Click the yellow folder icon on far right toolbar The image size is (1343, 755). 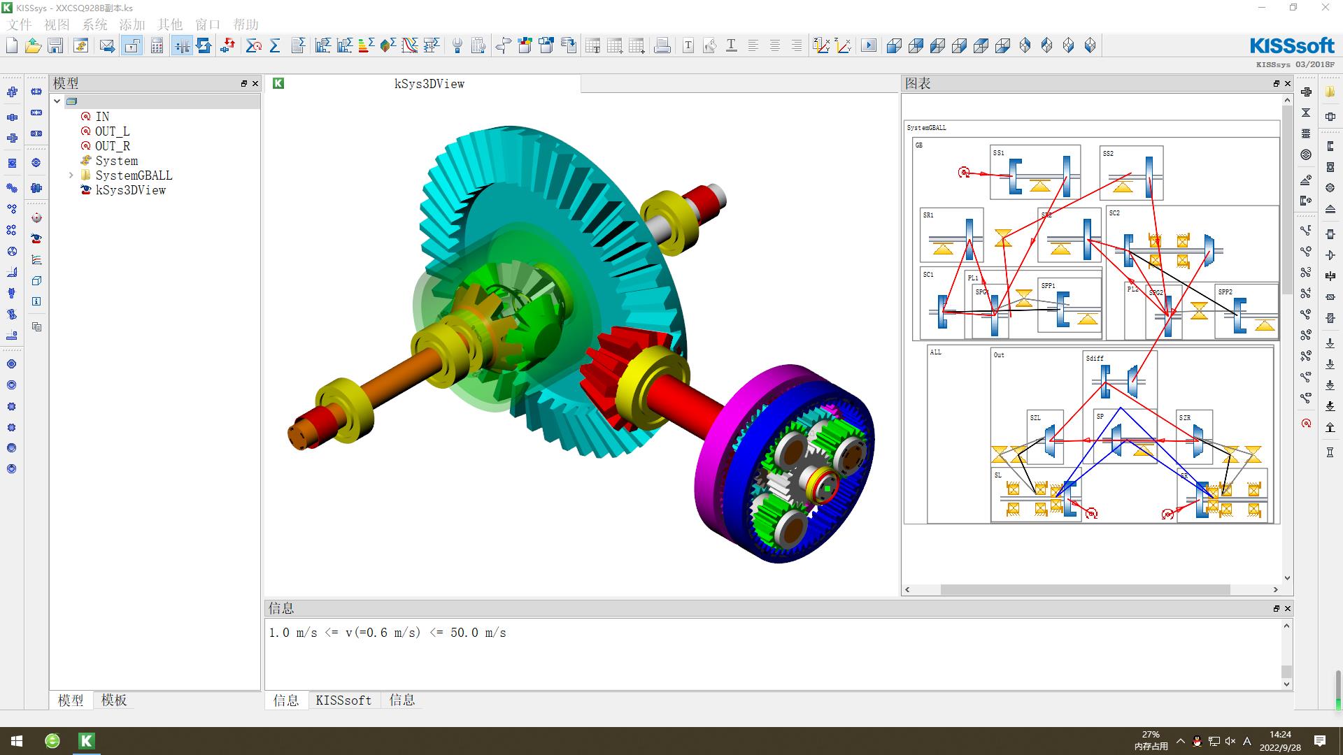pos(1330,92)
